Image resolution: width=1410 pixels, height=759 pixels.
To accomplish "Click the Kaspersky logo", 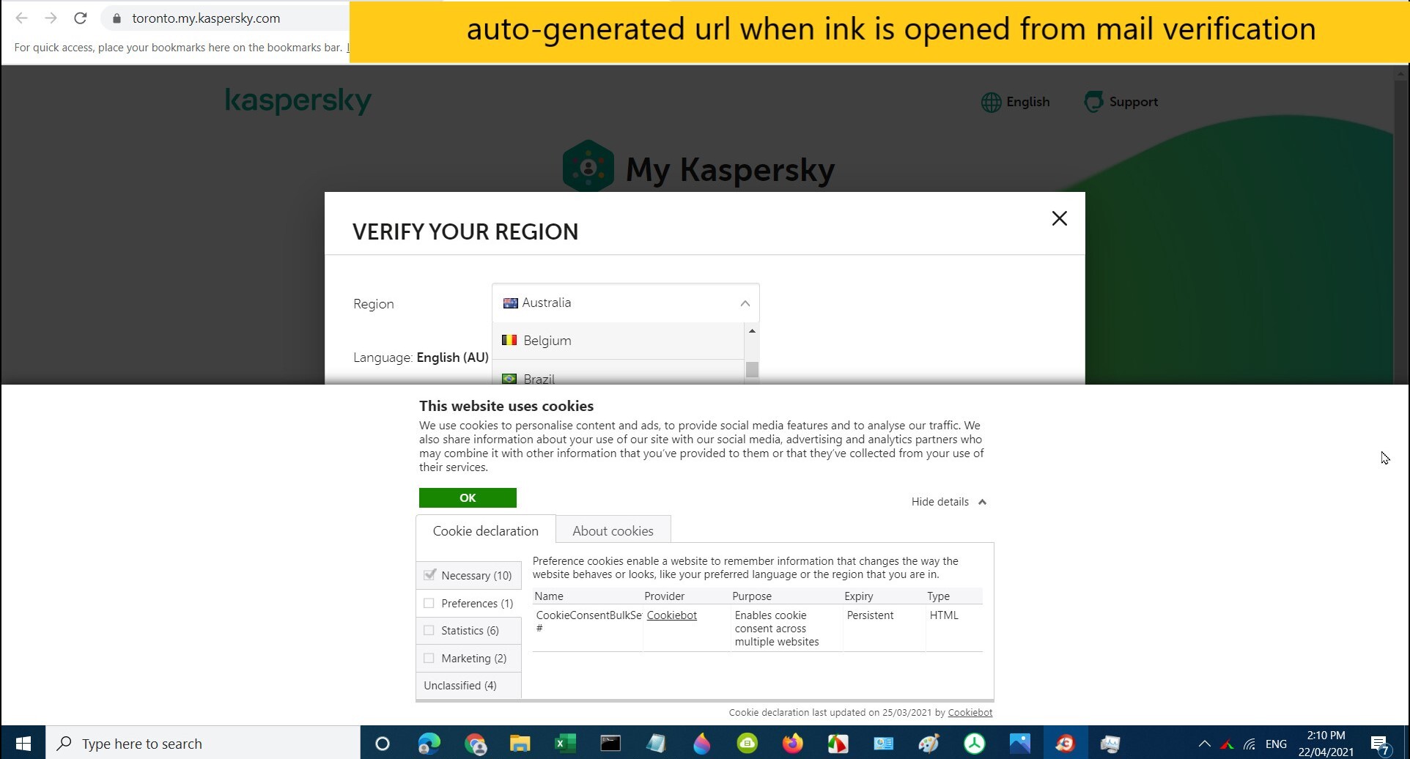I will [298, 101].
